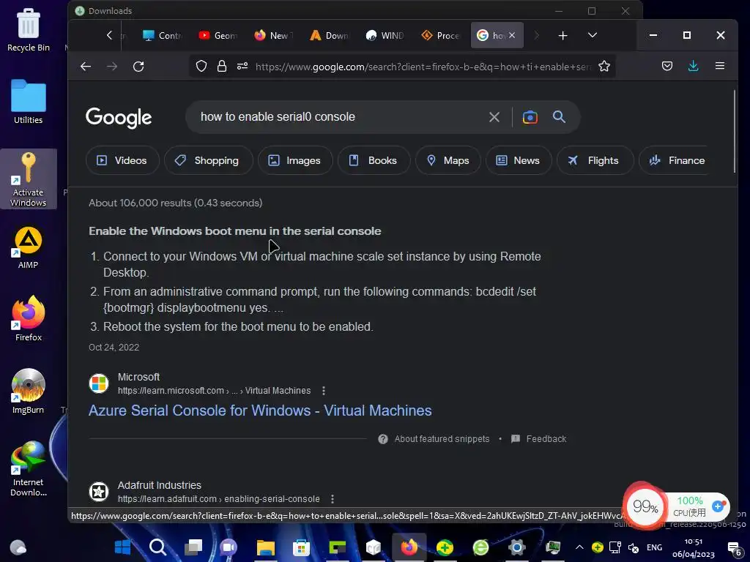750x562 pixels.
Task: Open Recycle Bin on the desktop
Action: click(29, 29)
